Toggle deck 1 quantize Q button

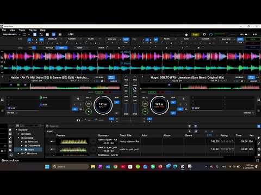[x=117, y=102]
